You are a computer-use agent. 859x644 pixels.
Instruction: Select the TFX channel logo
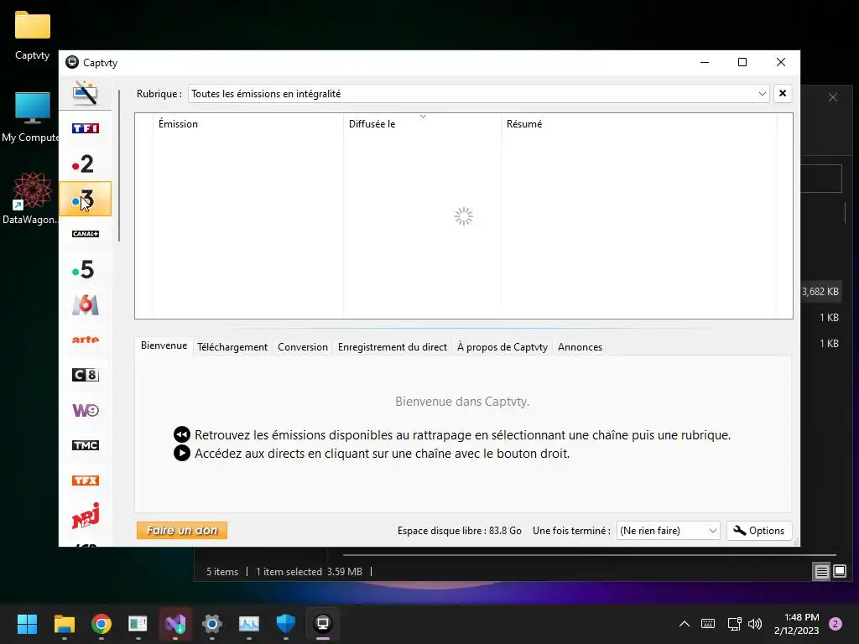tap(86, 480)
